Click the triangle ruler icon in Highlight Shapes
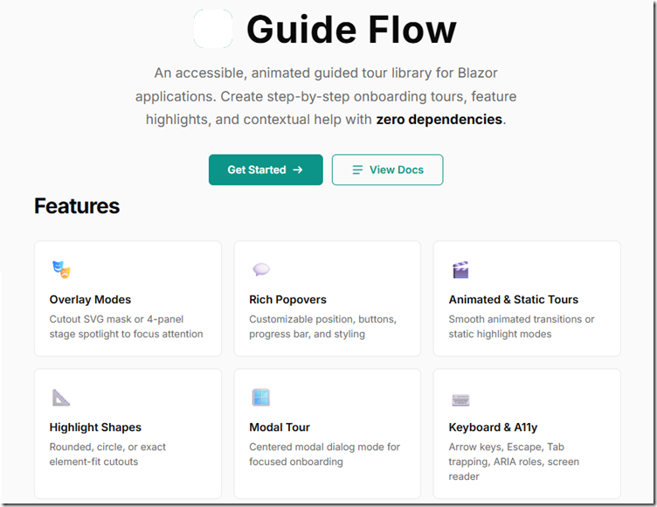Image resolution: width=657 pixels, height=507 pixels. coord(61,398)
